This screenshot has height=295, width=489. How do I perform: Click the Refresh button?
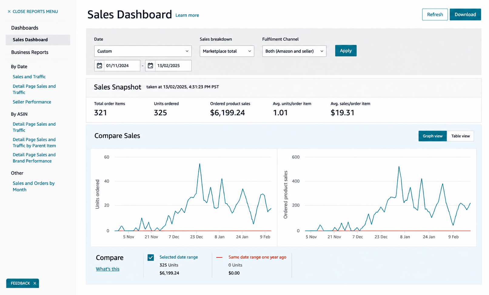pos(435,15)
